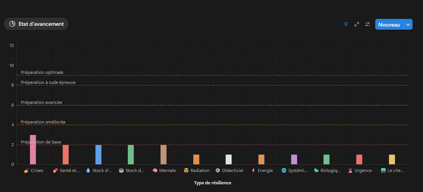This screenshot has width=423, height=192.
Task: Click the brain icon next to Mentale
Action: pyautogui.click(x=155, y=170)
